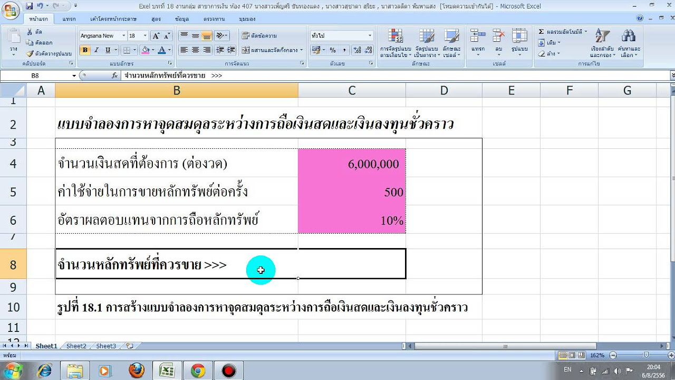Open the Formulas tab (สูตร)
This screenshot has width=675, height=380.
tap(156, 18)
